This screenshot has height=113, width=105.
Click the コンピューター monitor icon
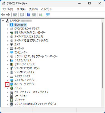tap(11, 52)
